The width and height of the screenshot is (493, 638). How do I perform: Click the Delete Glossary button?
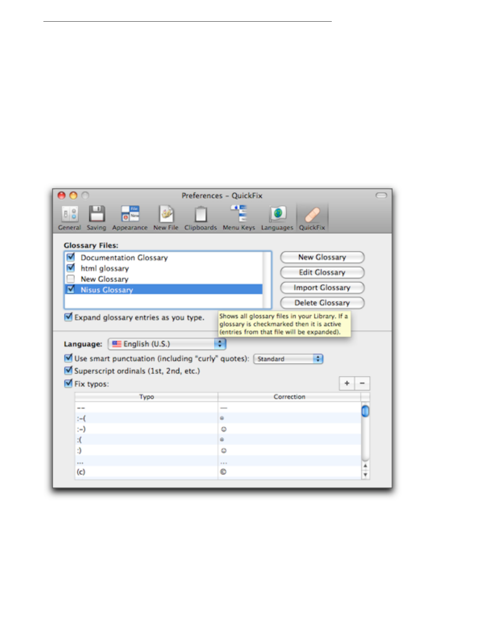[x=322, y=303]
